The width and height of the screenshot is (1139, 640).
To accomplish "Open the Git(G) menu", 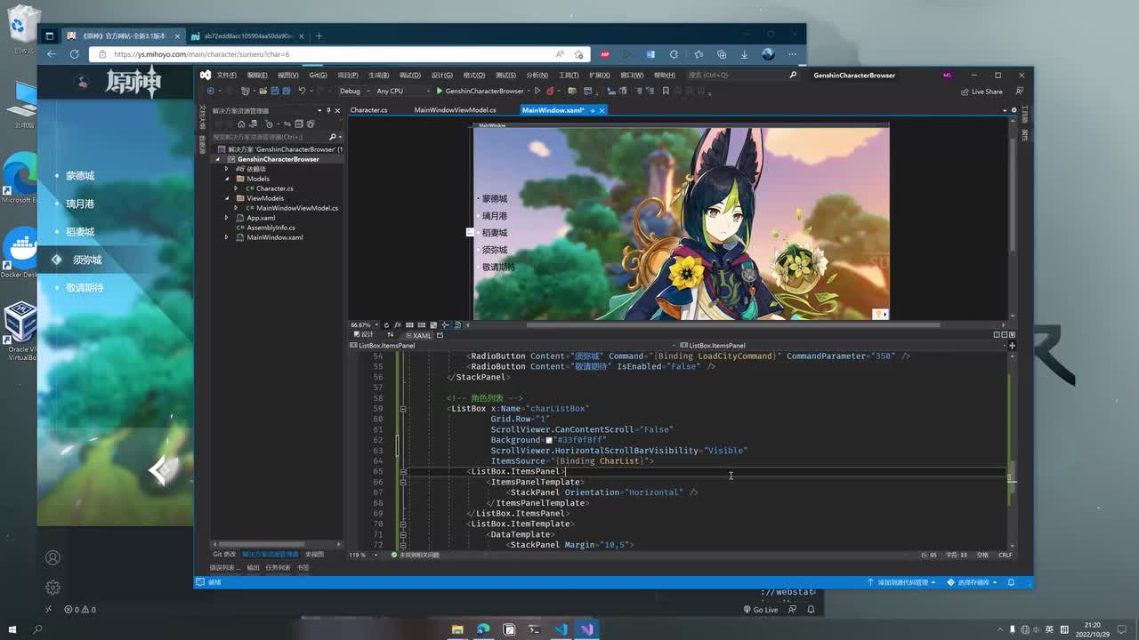I will (x=318, y=75).
